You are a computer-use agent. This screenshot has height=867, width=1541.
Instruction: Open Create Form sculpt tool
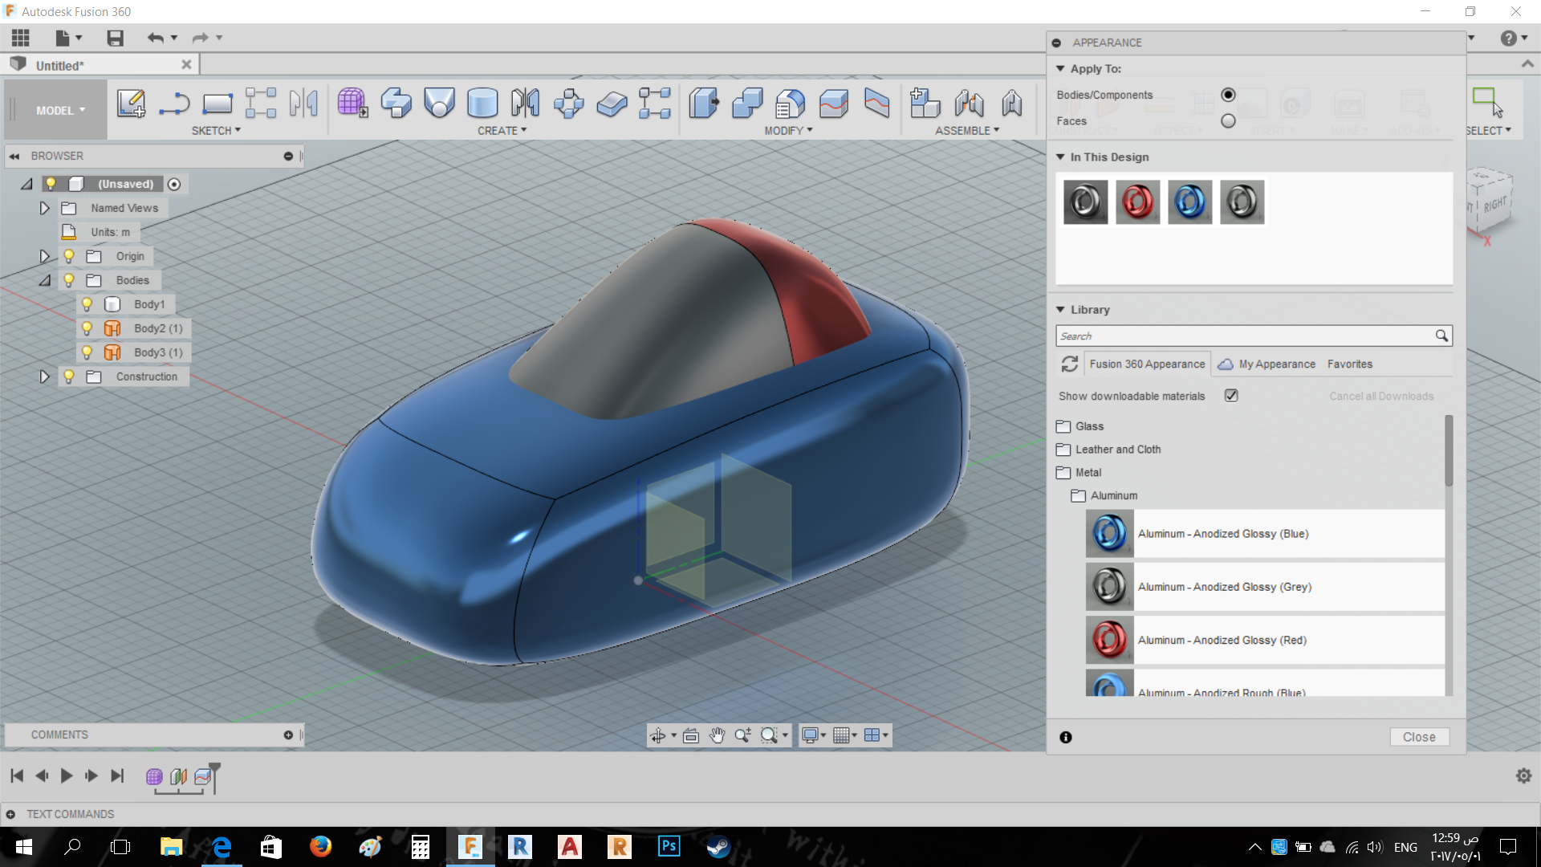click(352, 103)
